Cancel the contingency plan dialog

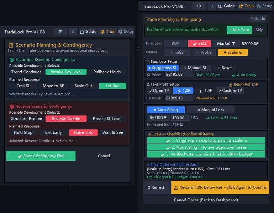[104, 156]
